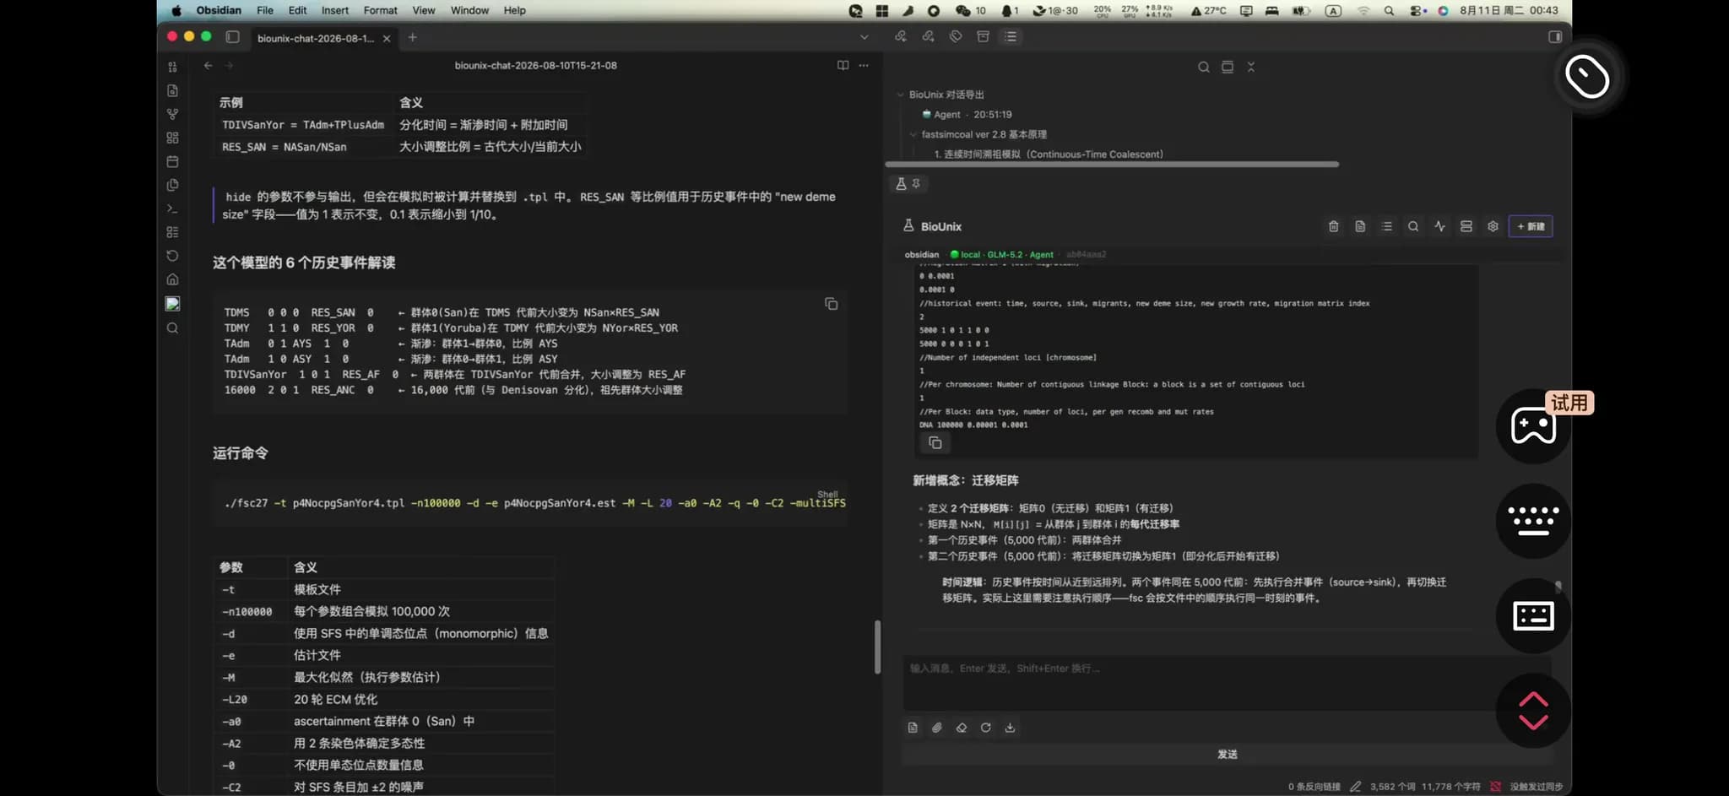The height and width of the screenshot is (796, 1729).
Task: Click the eraser clear icon below input
Action: (x=961, y=728)
